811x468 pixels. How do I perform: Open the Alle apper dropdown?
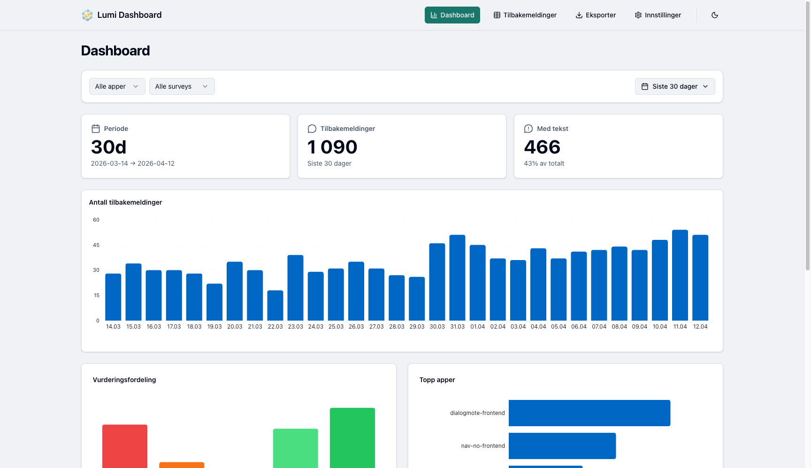[x=117, y=86]
